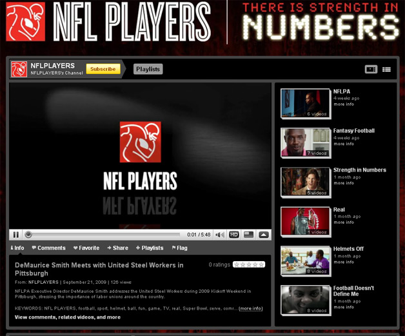Image resolution: width=405 pixels, height=336 pixels.
Task: Rate the video using the star rating
Action: point(249,264)
